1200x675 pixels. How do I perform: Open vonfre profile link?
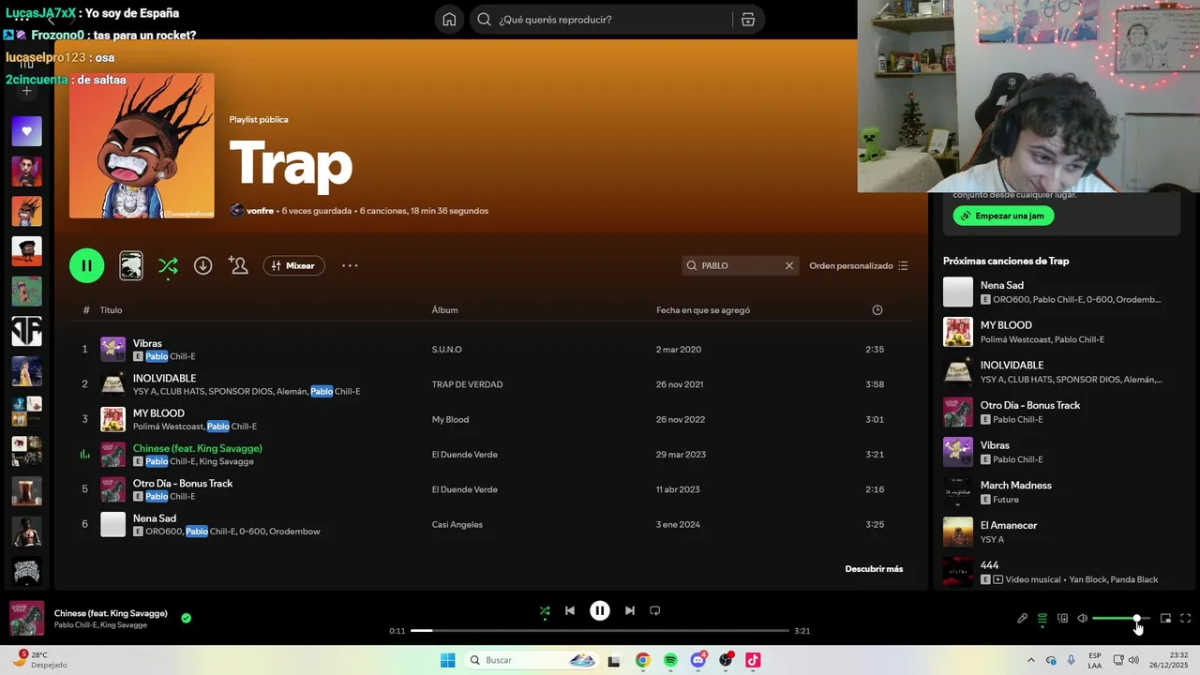tap(260, 211)
